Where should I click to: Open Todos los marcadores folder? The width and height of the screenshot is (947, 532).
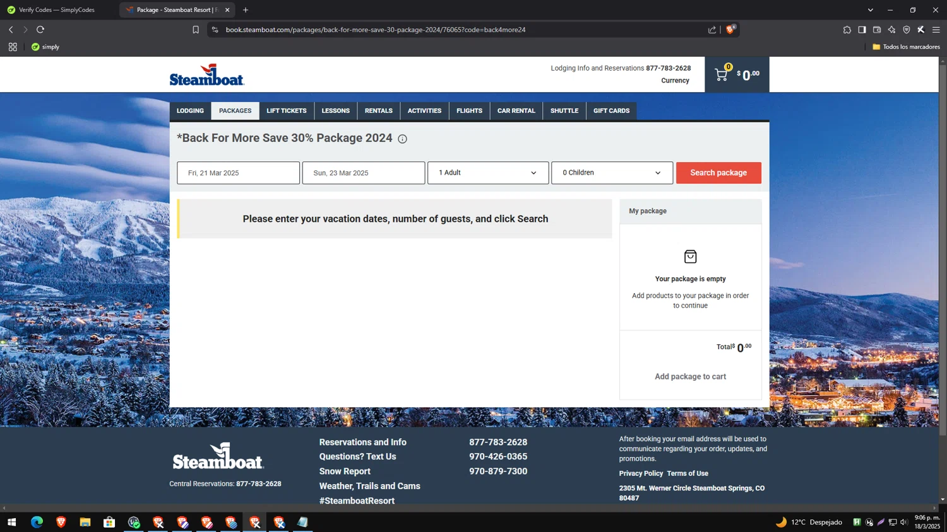click(906, 47)
